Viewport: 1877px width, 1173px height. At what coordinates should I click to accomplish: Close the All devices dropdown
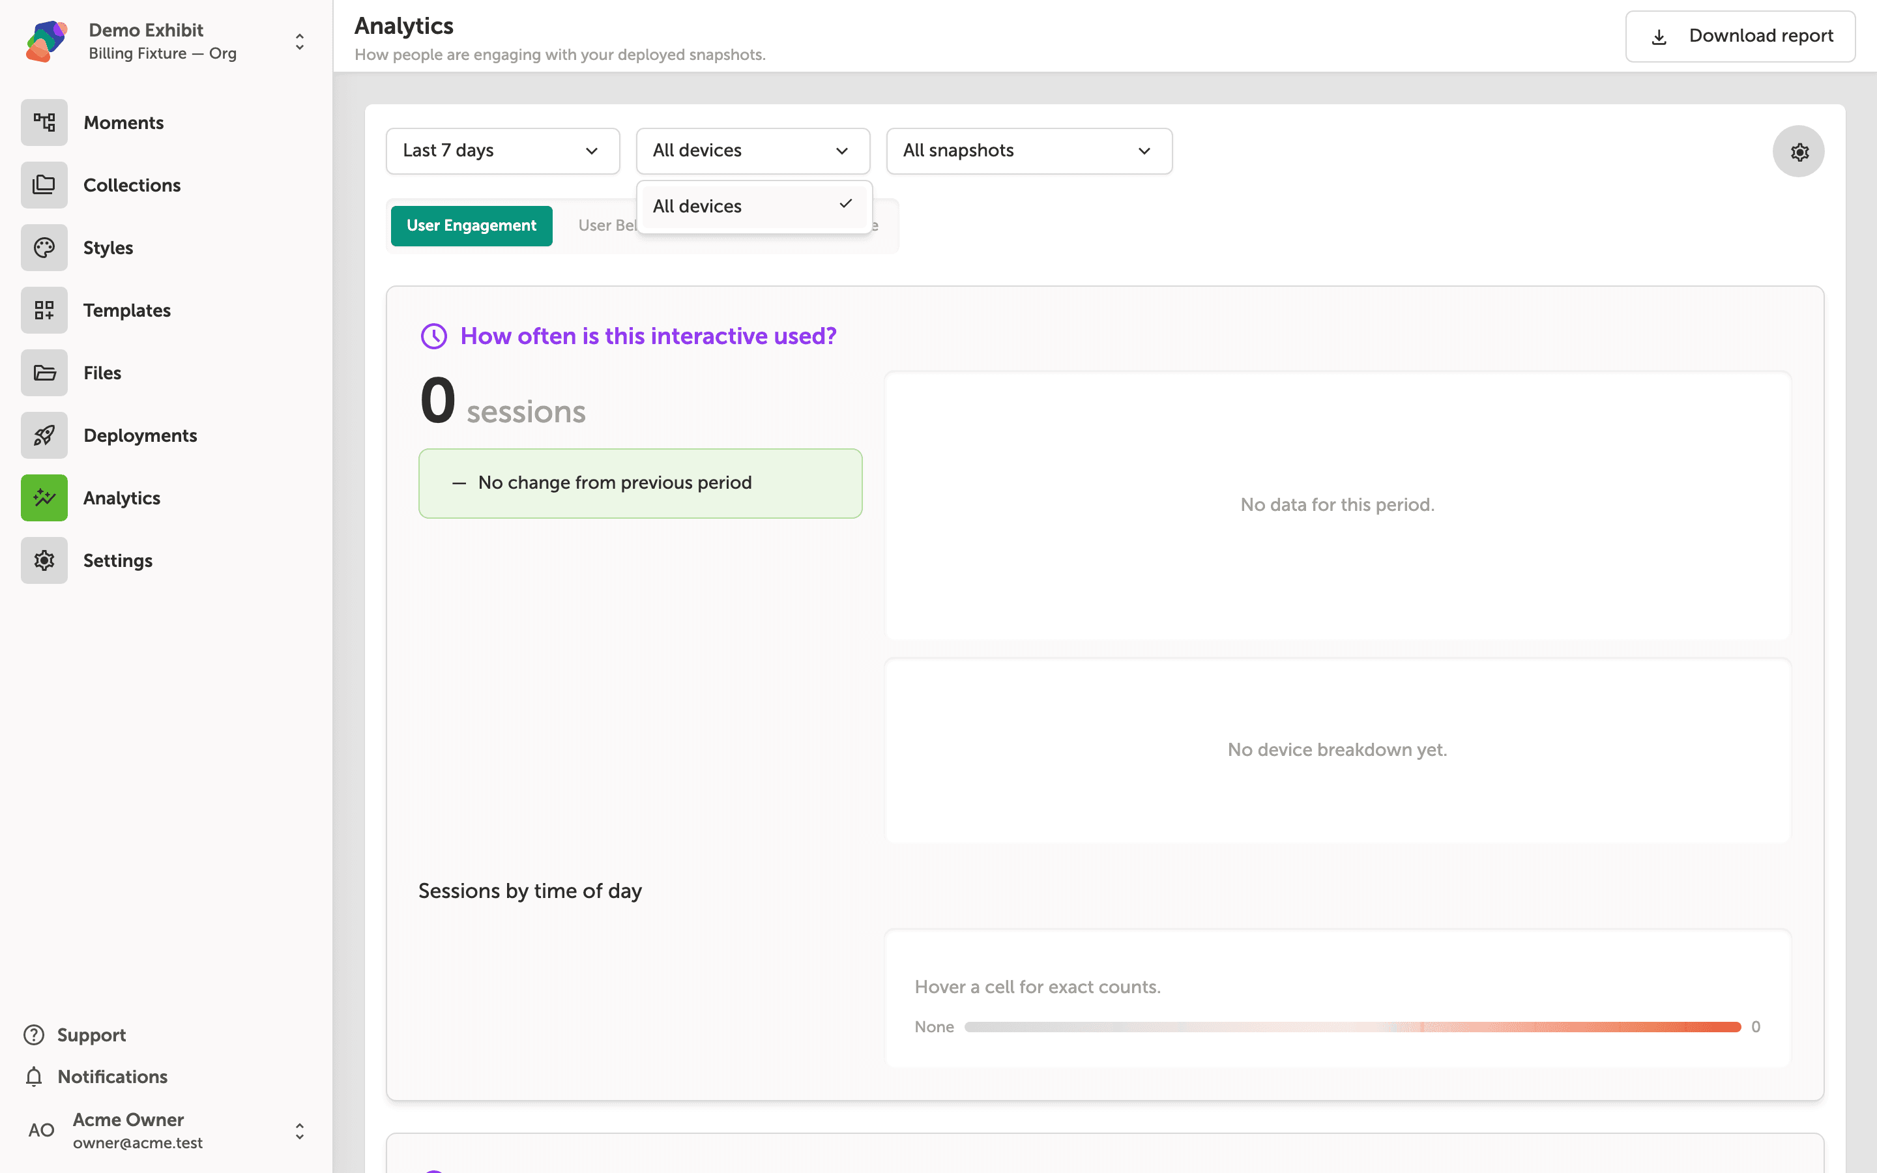pyautogui.click(x=752, y=151)
